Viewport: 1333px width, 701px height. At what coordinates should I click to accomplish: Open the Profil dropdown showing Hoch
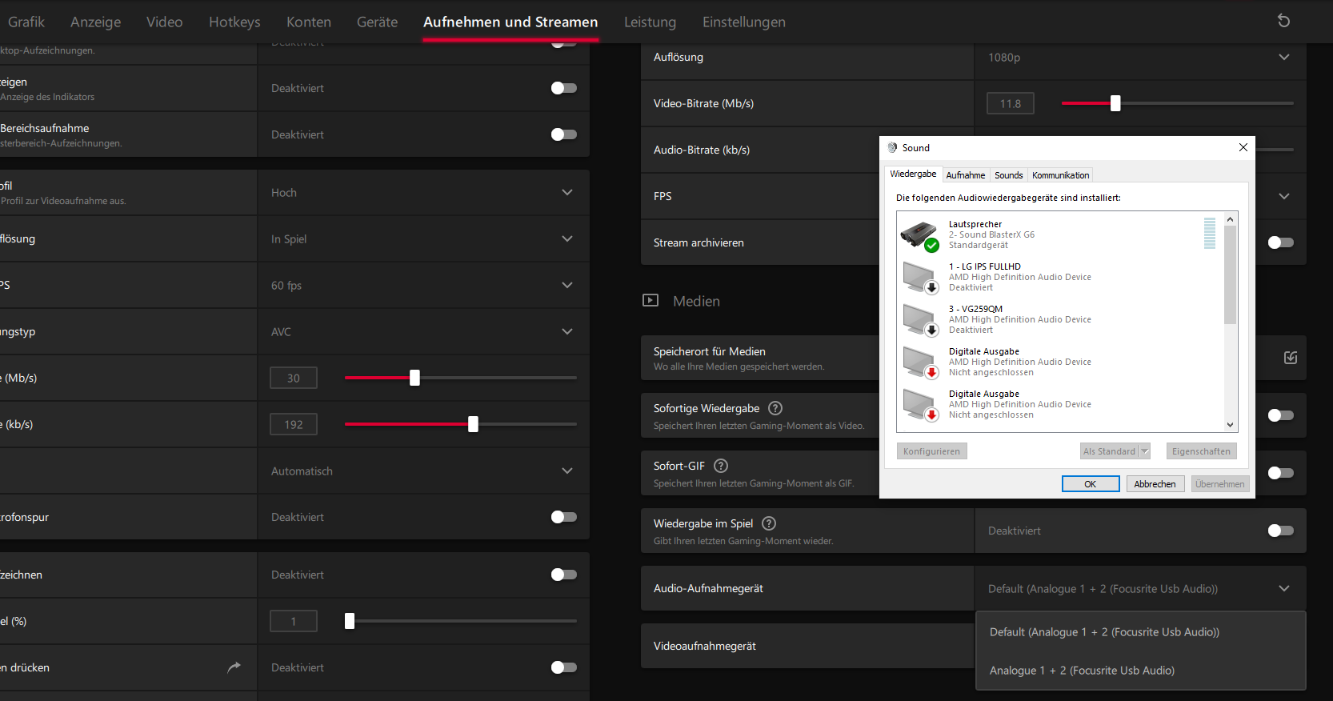tap(423, 192)
